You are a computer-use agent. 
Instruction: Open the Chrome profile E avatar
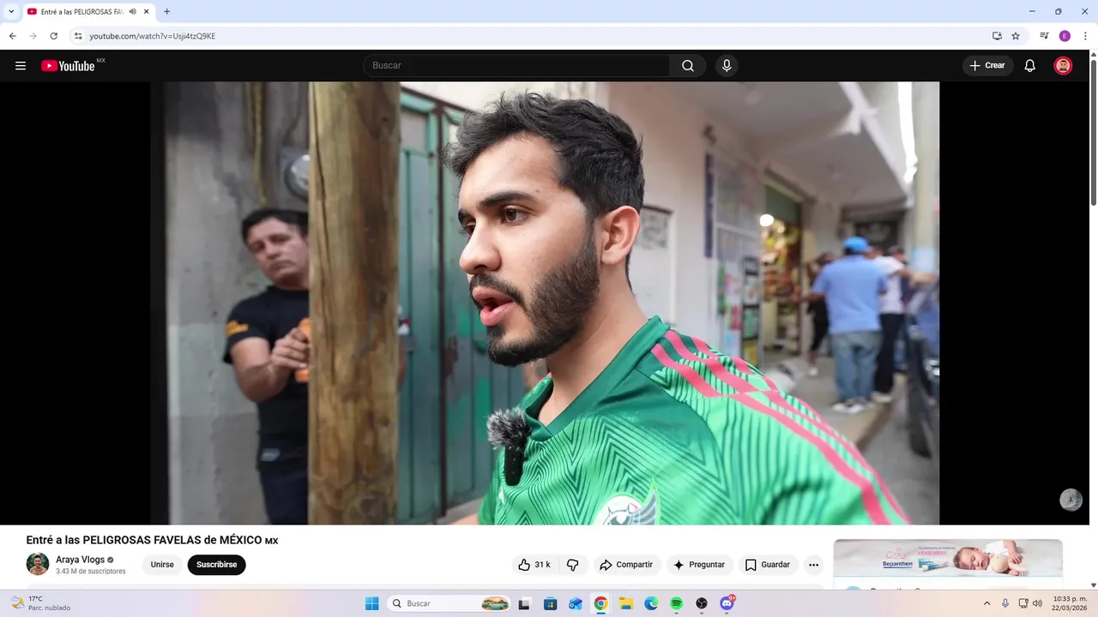click(x=1065, y=36)
